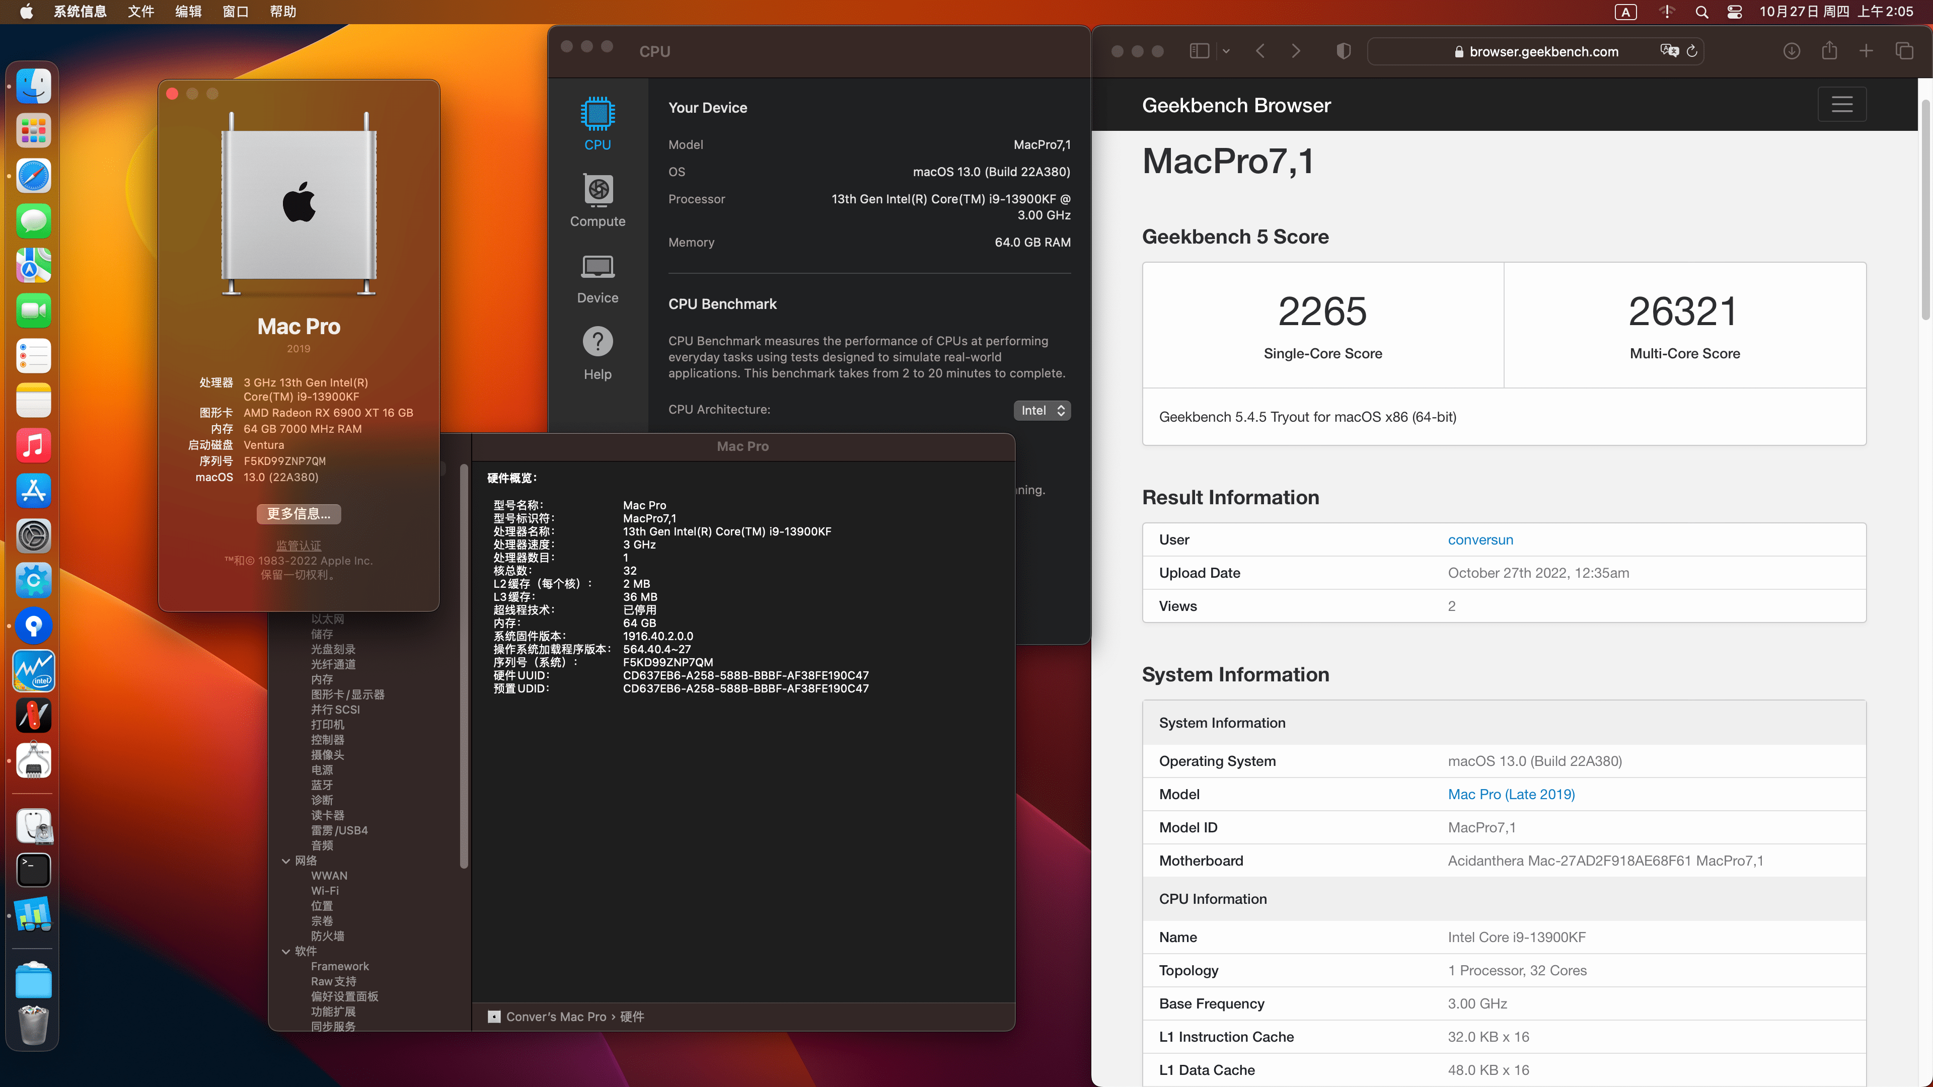Screen dimensions: 1933x1087
Task: Open the 监管认证 link
Action: (299, 546)
